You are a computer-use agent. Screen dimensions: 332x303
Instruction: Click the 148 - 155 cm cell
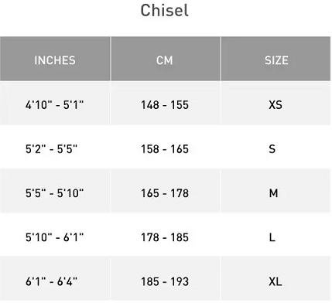click(x=166, y=104)
